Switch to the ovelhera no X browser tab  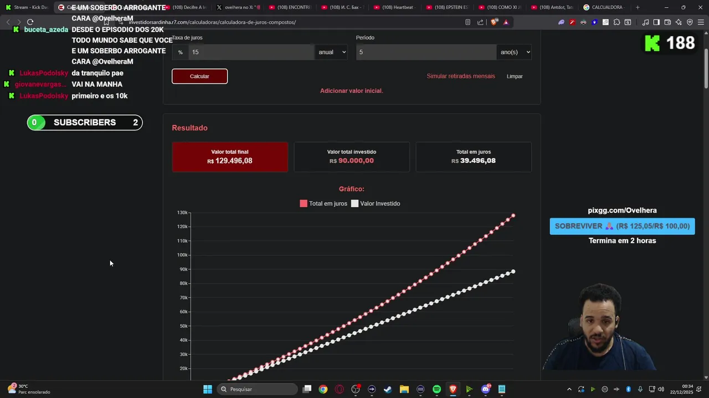click(x=238, y=7)
